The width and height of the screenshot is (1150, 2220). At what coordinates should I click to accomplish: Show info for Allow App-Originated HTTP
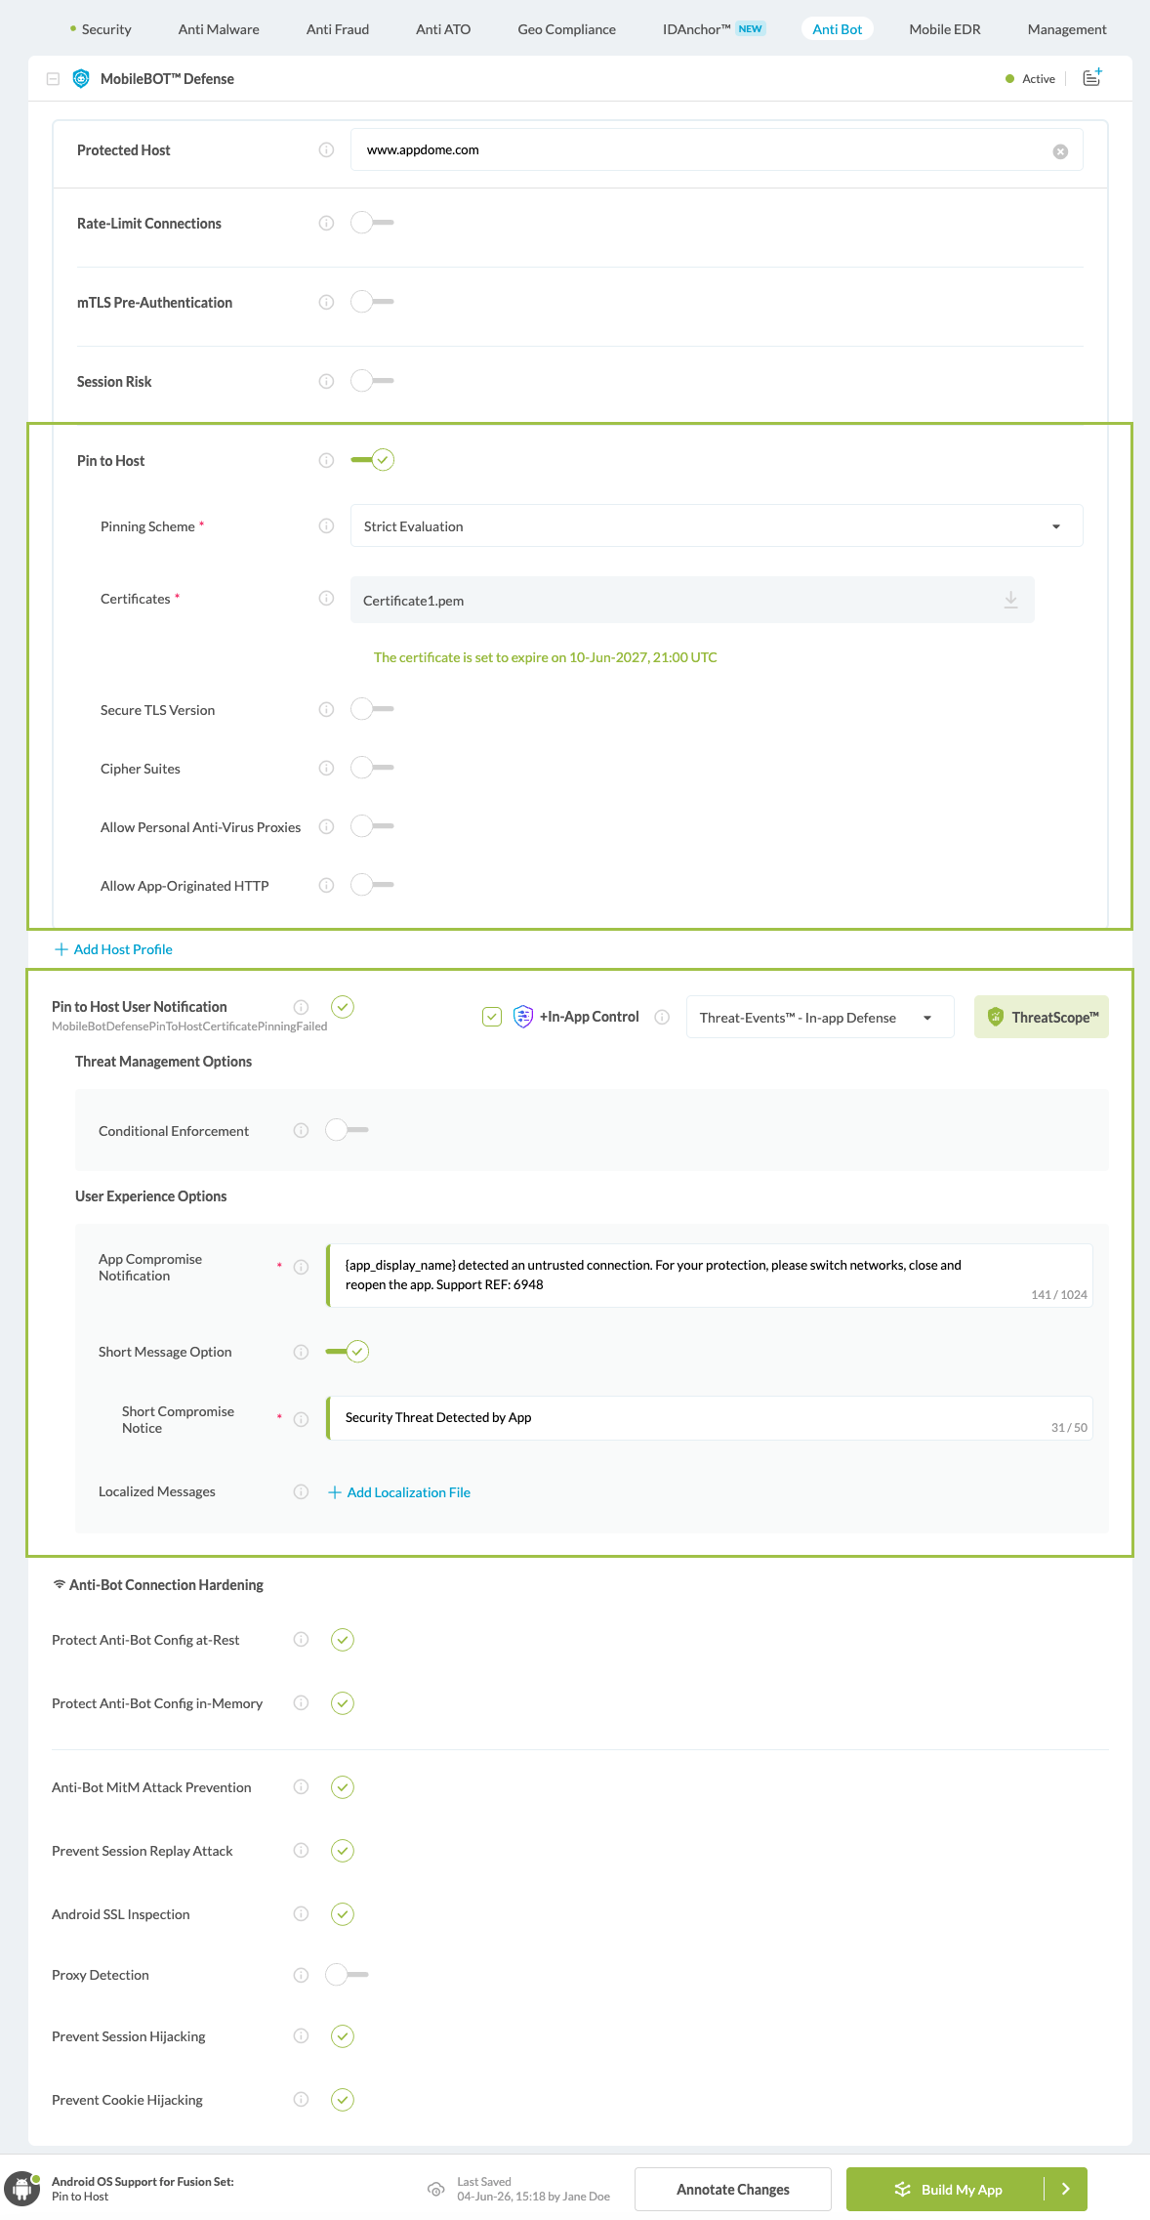tap(326, 885)
